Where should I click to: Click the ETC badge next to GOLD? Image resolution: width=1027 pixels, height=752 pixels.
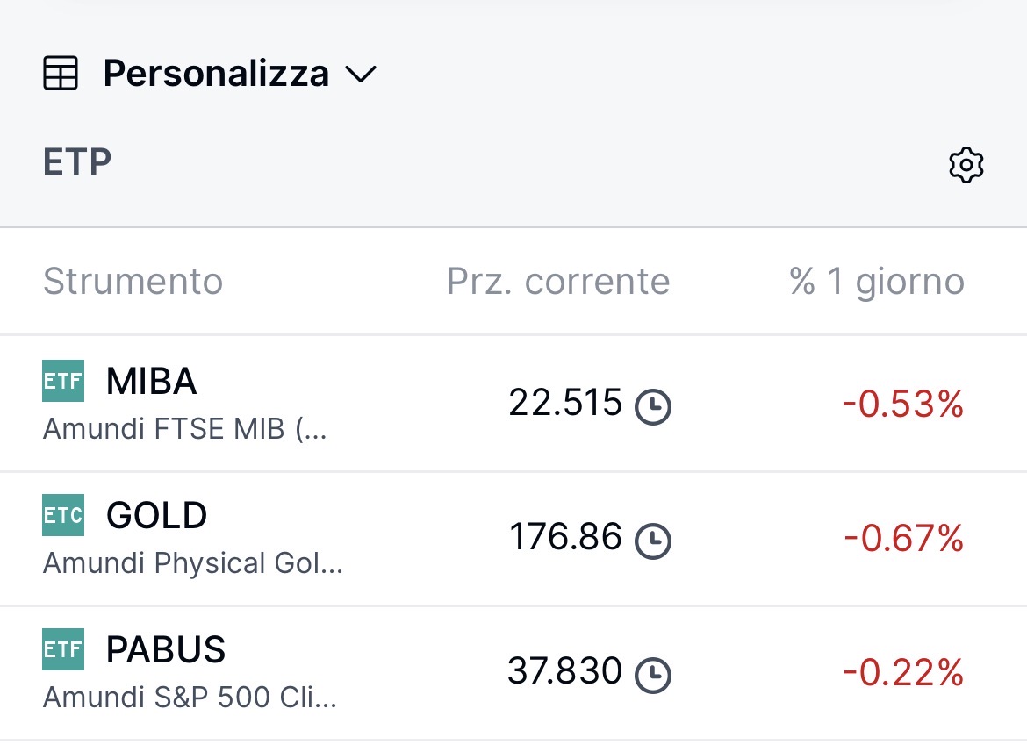tap(63, 515)
